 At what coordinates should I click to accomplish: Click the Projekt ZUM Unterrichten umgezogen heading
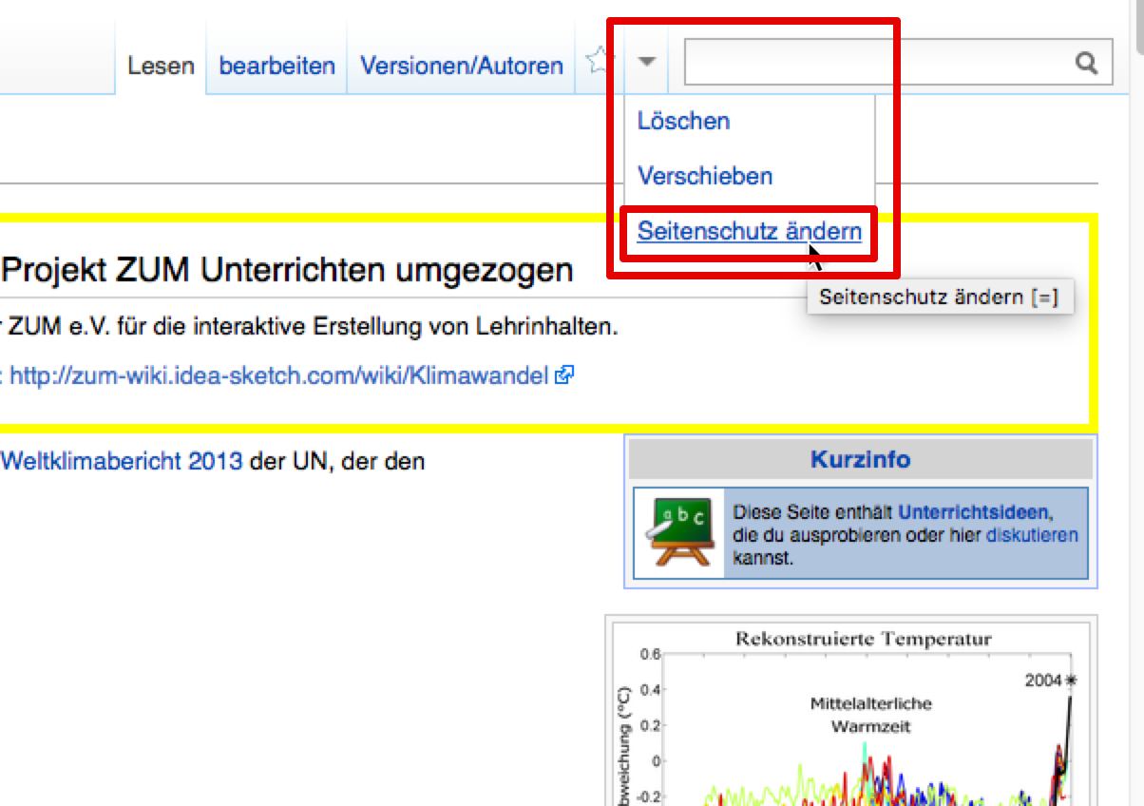pyautogui.click(x=287, y=271)
